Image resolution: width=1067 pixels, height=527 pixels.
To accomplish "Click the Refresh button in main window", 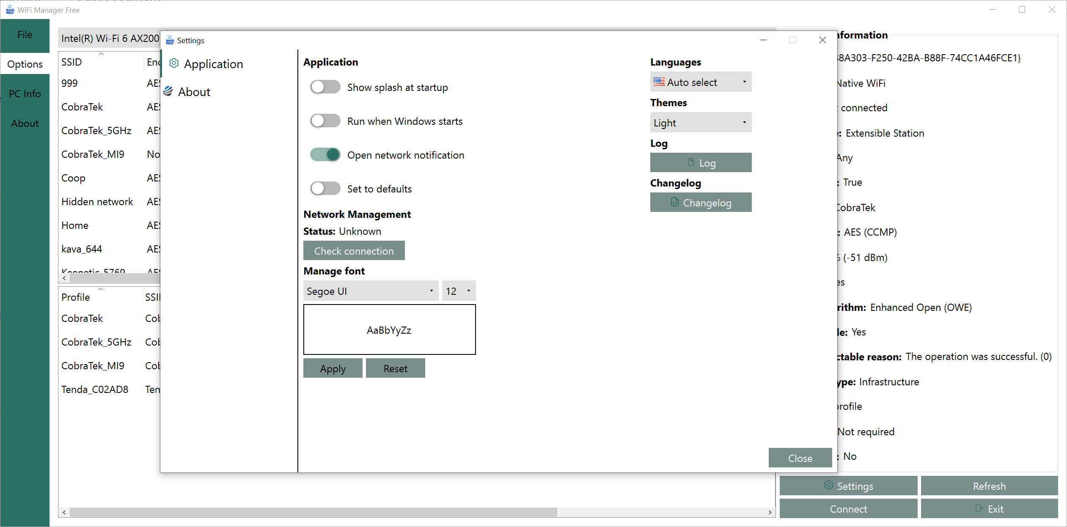I will (x=989, y=486).
